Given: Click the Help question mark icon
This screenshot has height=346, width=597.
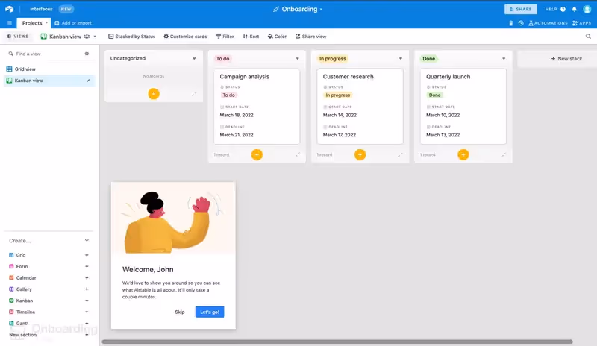Looking at the screenshot, I should click(x=563, y=9).
